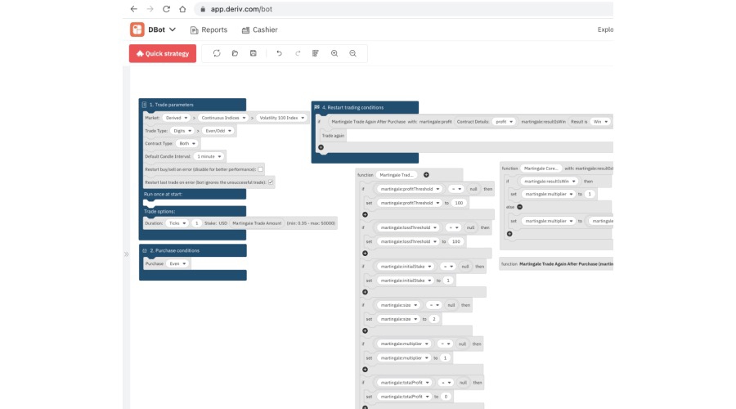Click the browser forward arrow
The height and width of the screenshot is (409, 736).
(150, 9)
